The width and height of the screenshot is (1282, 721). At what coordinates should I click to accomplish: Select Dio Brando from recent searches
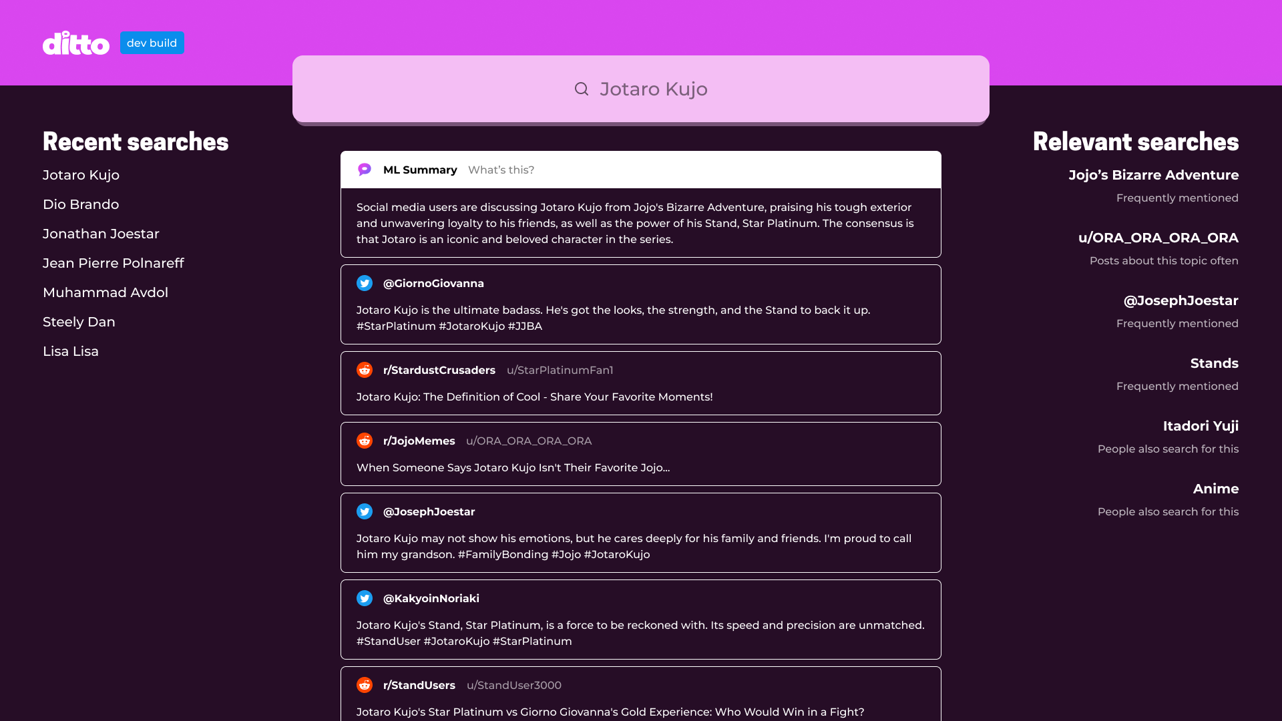tap(81, 204)
